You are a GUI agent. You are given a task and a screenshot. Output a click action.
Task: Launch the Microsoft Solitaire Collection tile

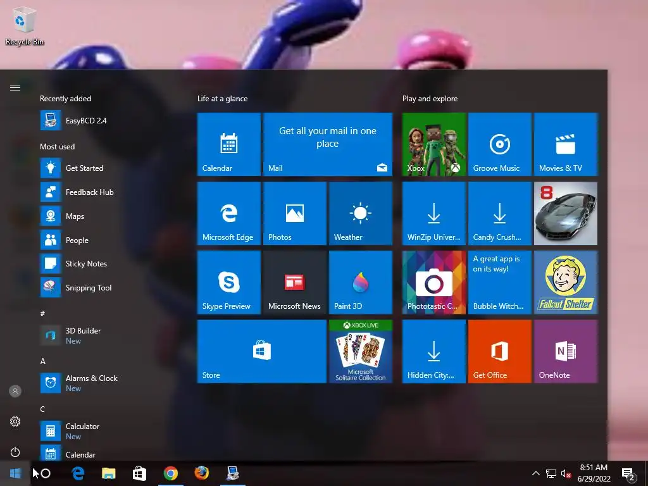(x=360, y=351)
